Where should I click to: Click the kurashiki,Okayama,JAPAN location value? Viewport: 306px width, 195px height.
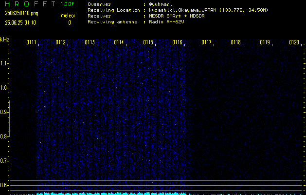click(x=208, y=10)
